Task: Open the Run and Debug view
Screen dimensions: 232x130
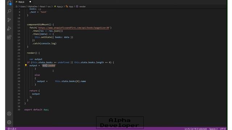Action: (x=9, y=29)
